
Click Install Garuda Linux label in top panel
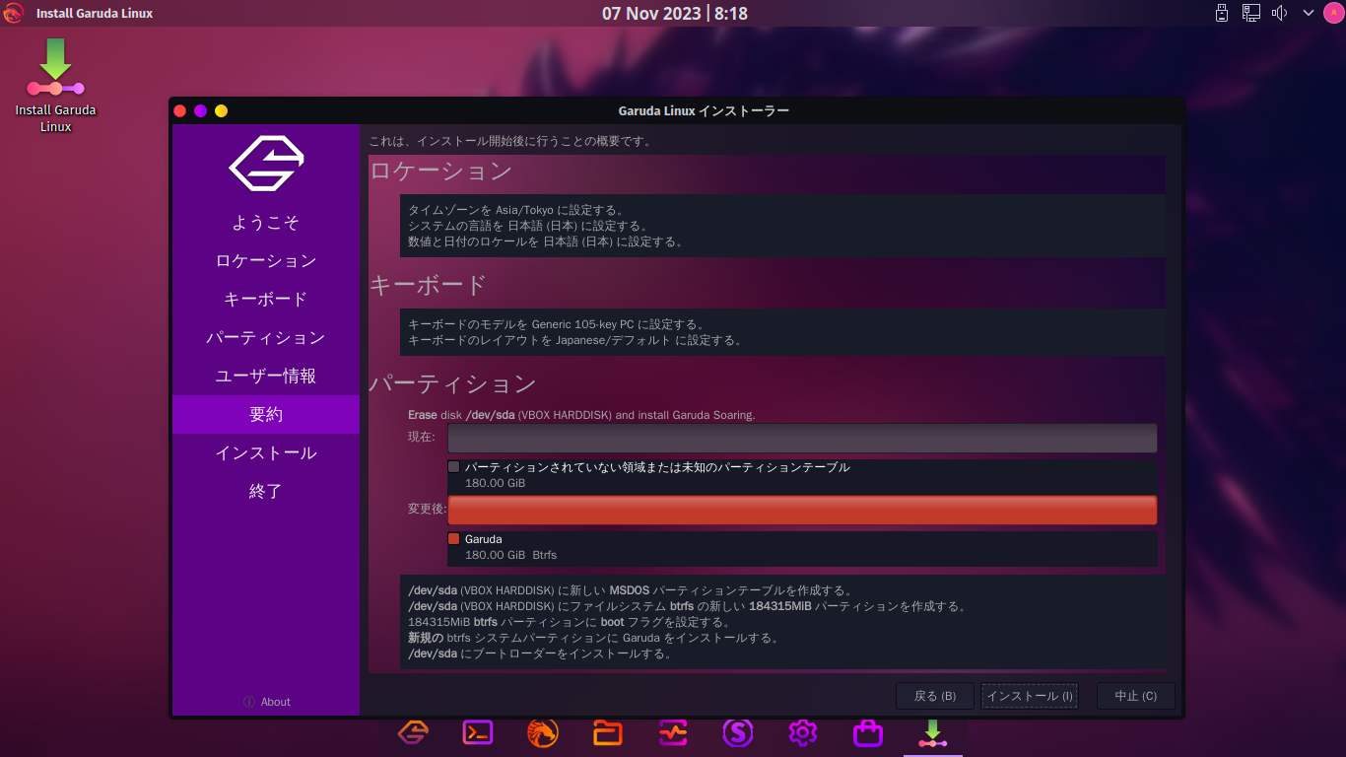[95, 14]
